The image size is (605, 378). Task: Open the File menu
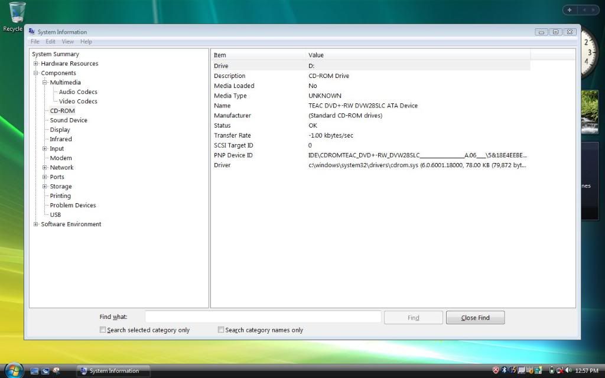(x=35, y=42)
